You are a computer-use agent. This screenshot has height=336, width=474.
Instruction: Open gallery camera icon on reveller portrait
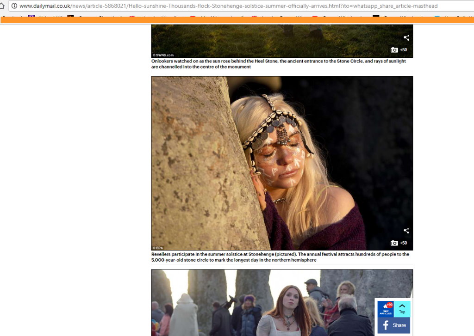click(x=394, y=243)
